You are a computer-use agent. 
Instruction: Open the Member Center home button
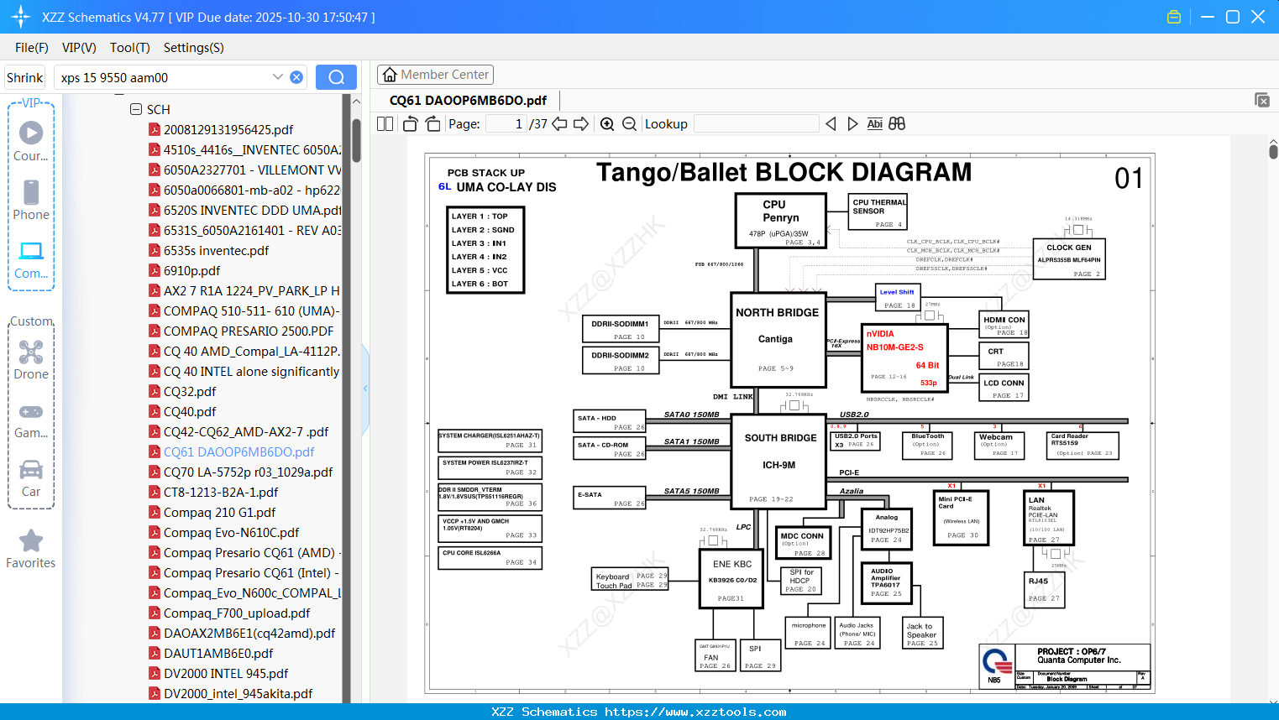435,75
